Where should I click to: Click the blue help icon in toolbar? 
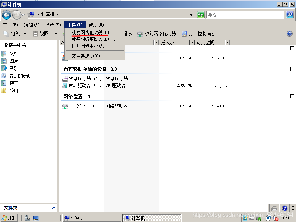tap(290, 34)
